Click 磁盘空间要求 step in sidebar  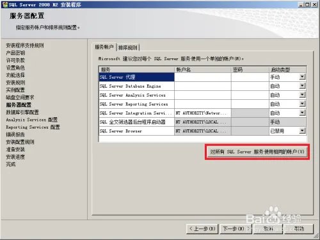click(x=20, y=97)
